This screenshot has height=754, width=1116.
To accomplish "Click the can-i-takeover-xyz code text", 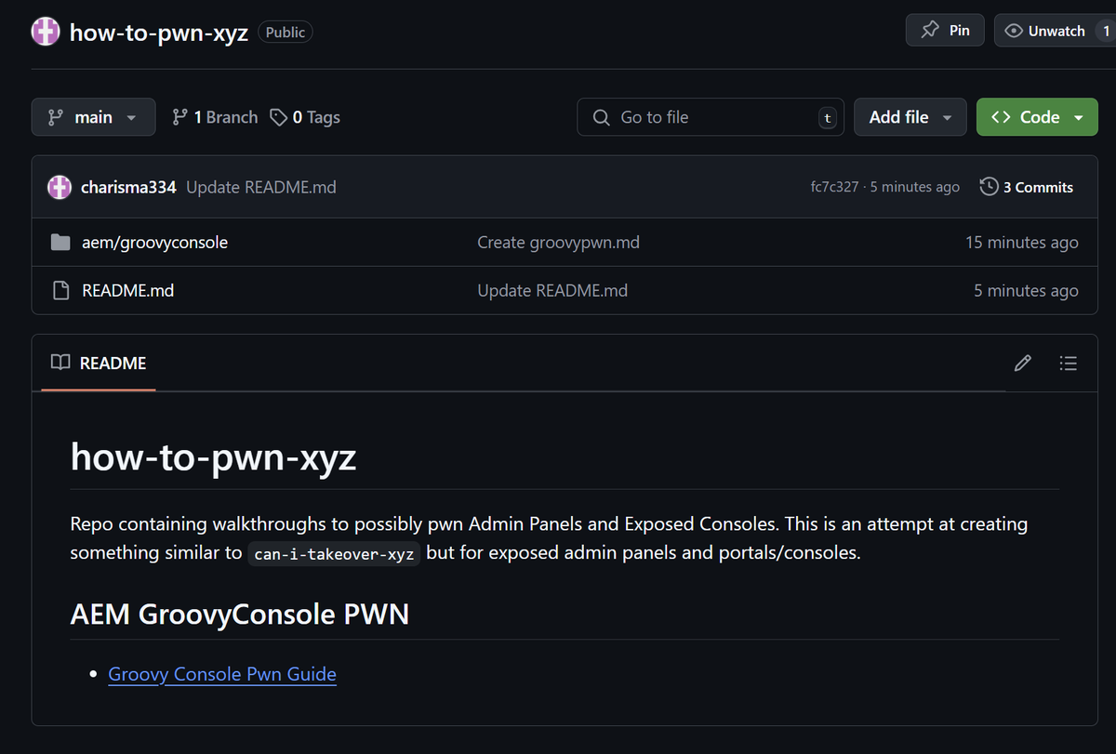I will [335, 553].
